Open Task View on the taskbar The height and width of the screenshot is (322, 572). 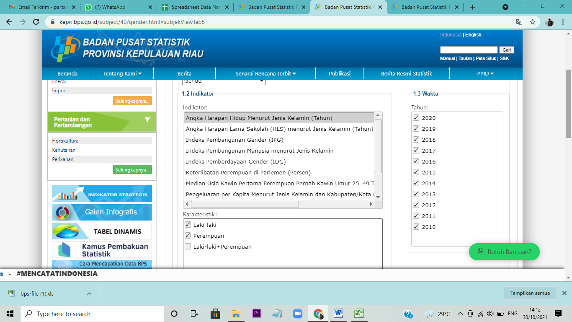[194, 314]
